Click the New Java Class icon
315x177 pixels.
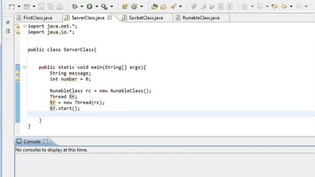click(134, 6)
